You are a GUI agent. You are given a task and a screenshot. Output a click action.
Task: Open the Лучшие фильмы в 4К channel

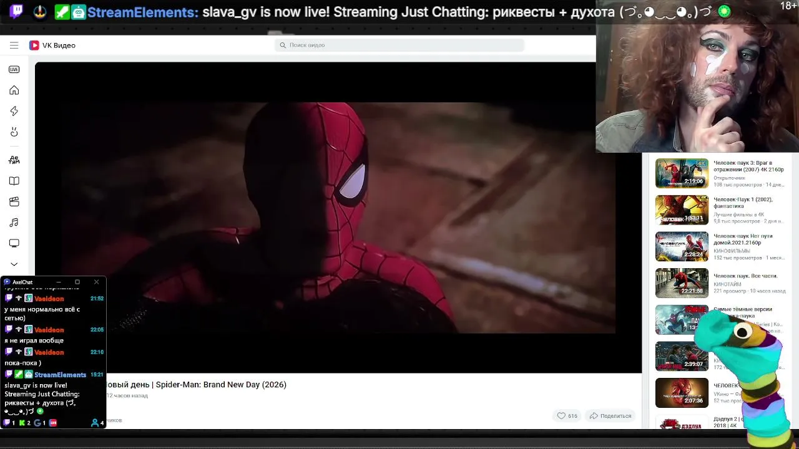[x=738, y=215]
